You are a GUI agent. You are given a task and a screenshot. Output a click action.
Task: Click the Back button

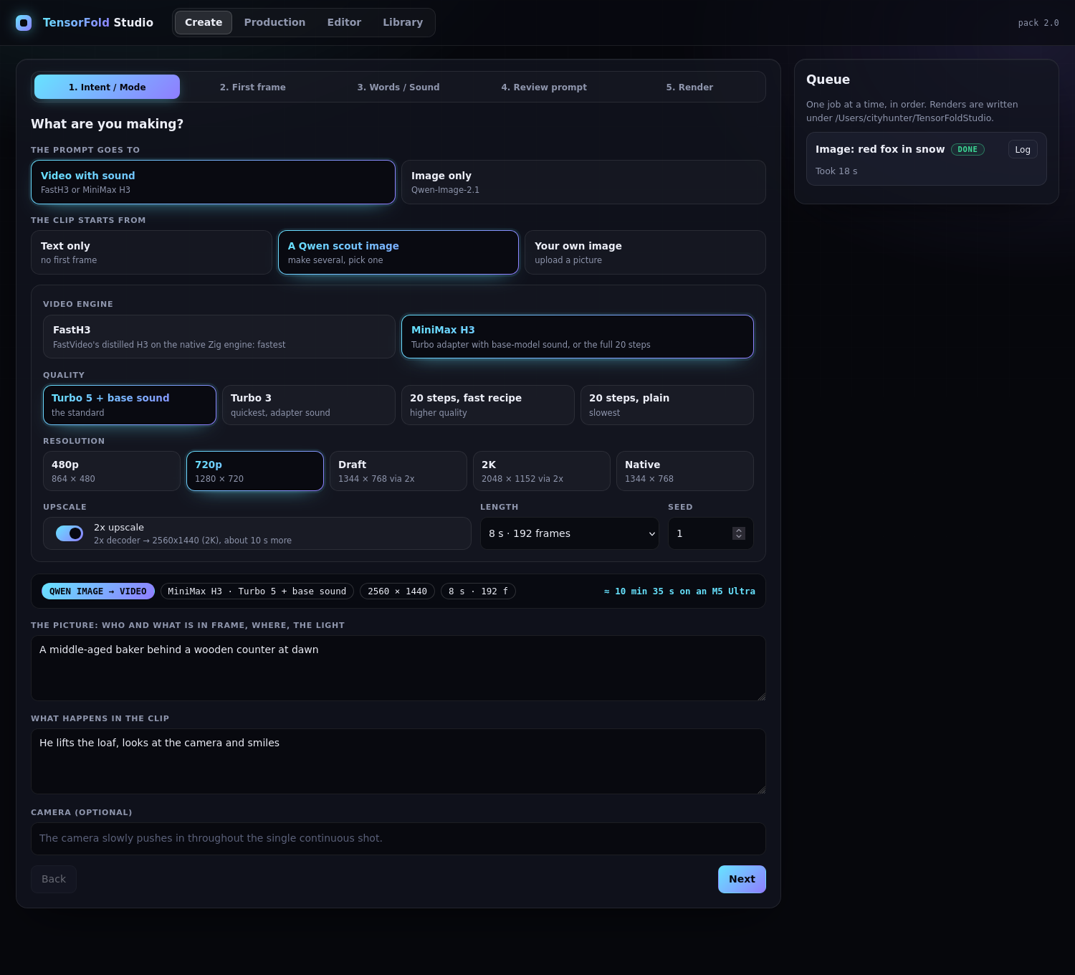[x=54, y=879]
